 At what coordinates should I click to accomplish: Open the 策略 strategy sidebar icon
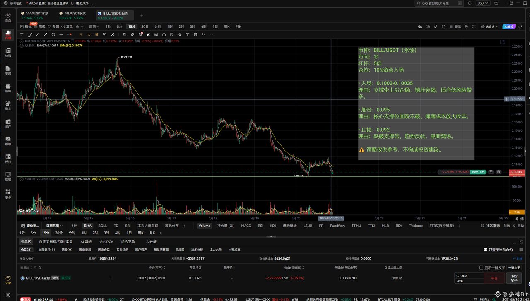coord(8,88)
